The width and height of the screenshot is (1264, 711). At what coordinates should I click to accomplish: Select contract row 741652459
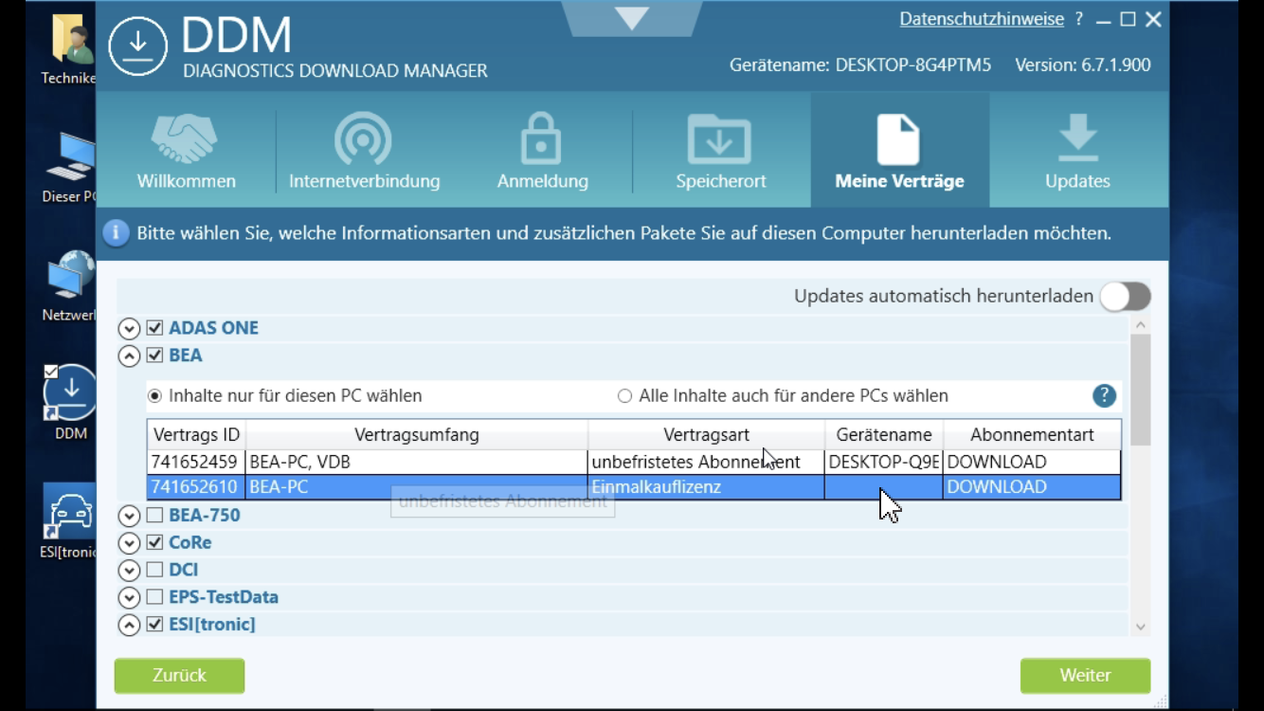[634, 462]
